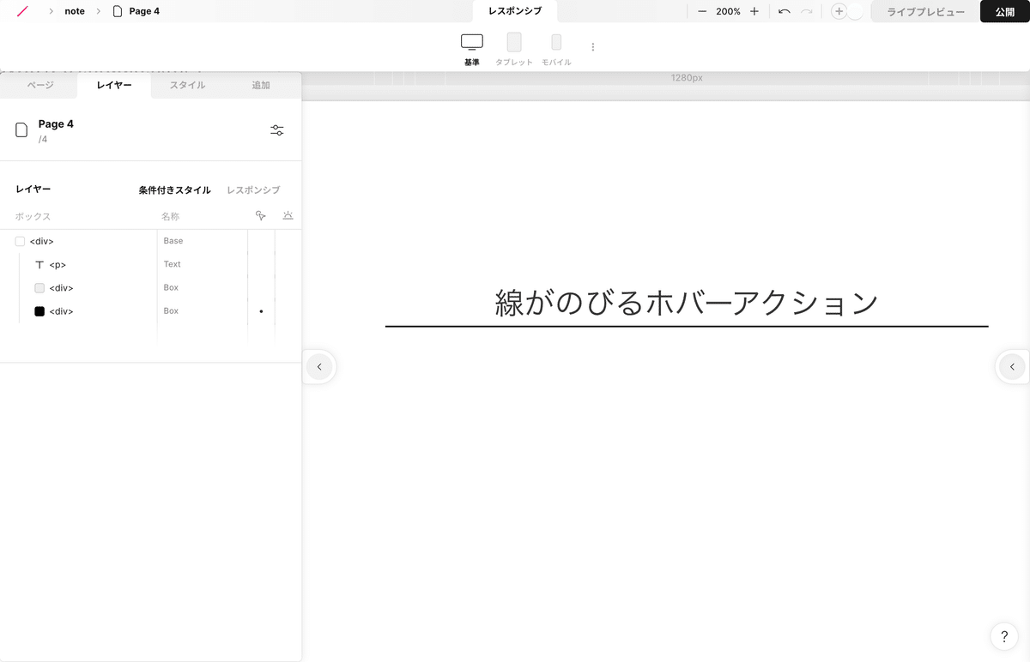Image resolution: width=1030 pixels, height=662 pixels.
Task: Click the black underline on canvas
Action: tap(687, 326)
